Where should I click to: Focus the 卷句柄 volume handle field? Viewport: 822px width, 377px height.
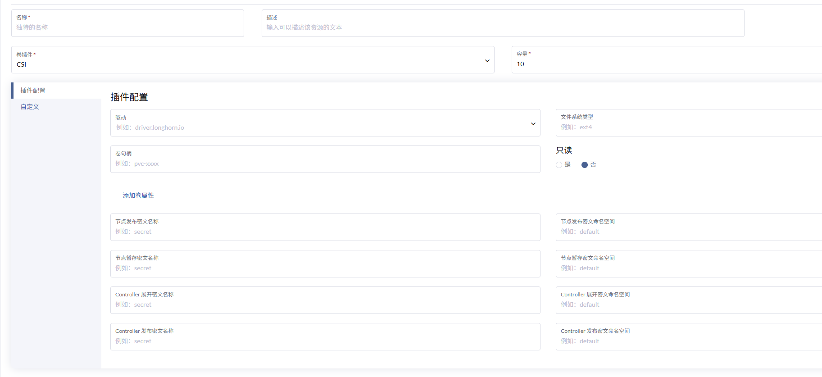coord(325,164)
